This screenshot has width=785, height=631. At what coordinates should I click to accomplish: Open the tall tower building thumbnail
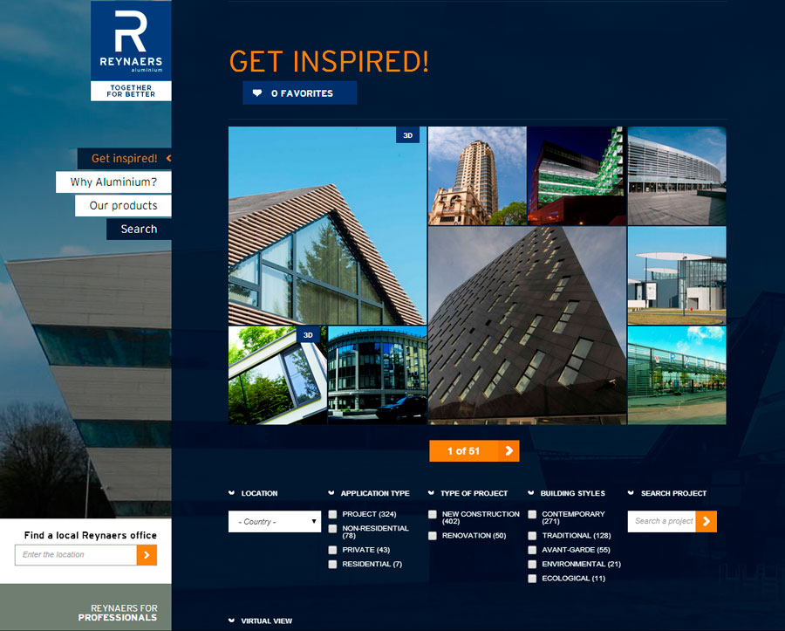pyautogui.click(x=477, y=175)
